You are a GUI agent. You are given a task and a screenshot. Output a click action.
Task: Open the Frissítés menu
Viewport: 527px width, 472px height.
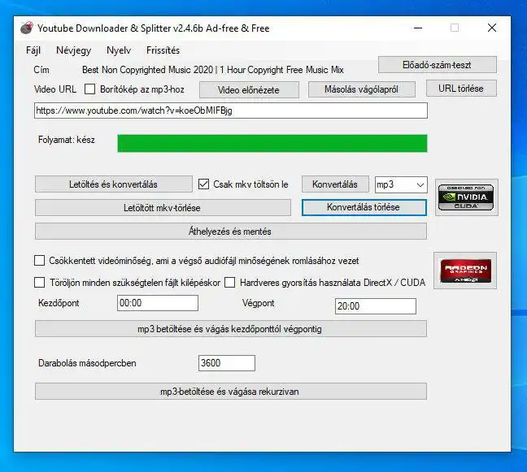163,50
